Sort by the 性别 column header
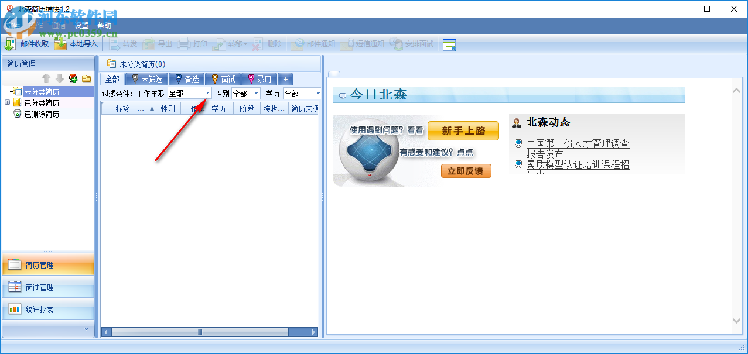The image size is (748, 354). [x=169, y=108]
